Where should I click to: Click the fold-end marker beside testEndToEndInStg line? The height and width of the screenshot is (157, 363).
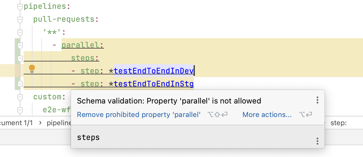20,83
